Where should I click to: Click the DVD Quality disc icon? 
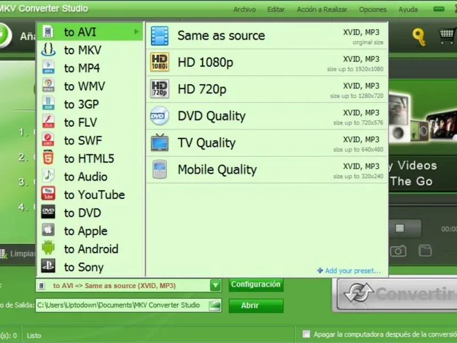pos(159,116)
